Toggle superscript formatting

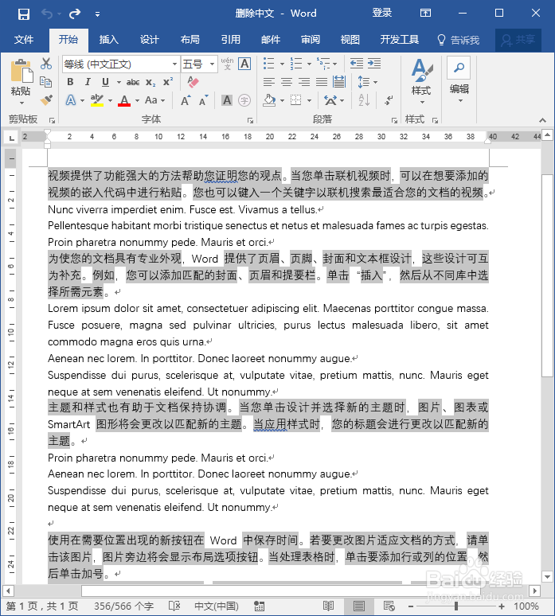coord(168,82)
